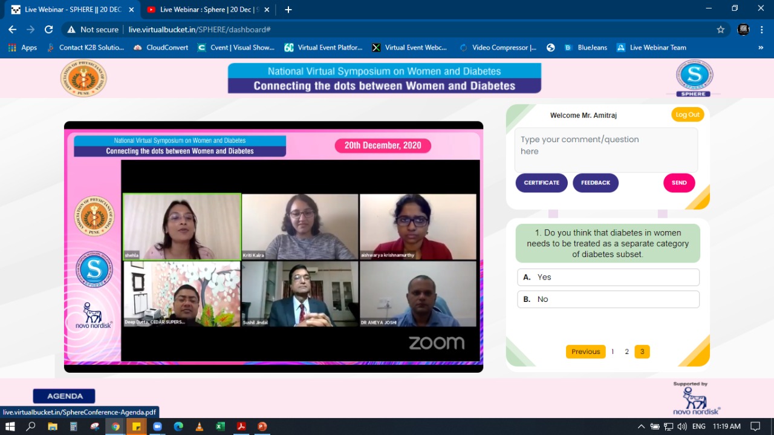Open the FEEDBACK form button
The image size is (774, 435).
[595, 183]
